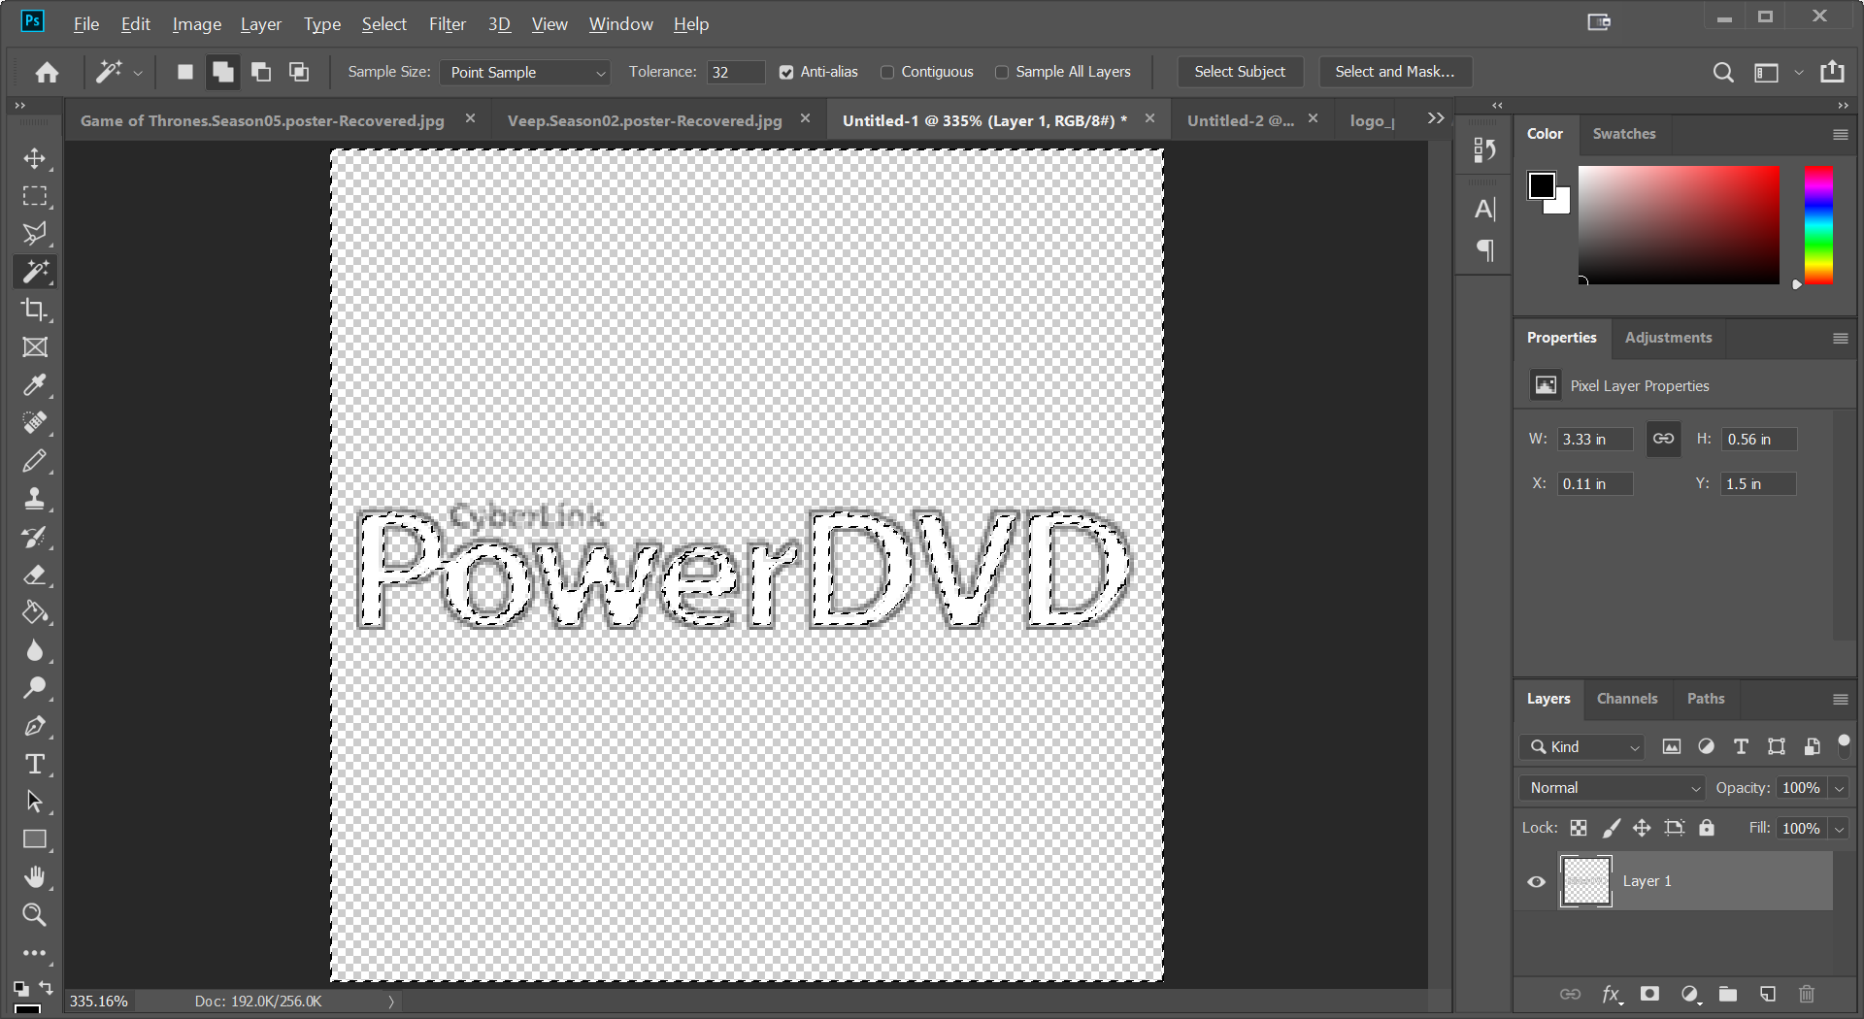Viewport: 1864px width, 1019px height.
Task: Open the Search magnifier icon
Action: pyautogui.click(x=1723, y=72)
